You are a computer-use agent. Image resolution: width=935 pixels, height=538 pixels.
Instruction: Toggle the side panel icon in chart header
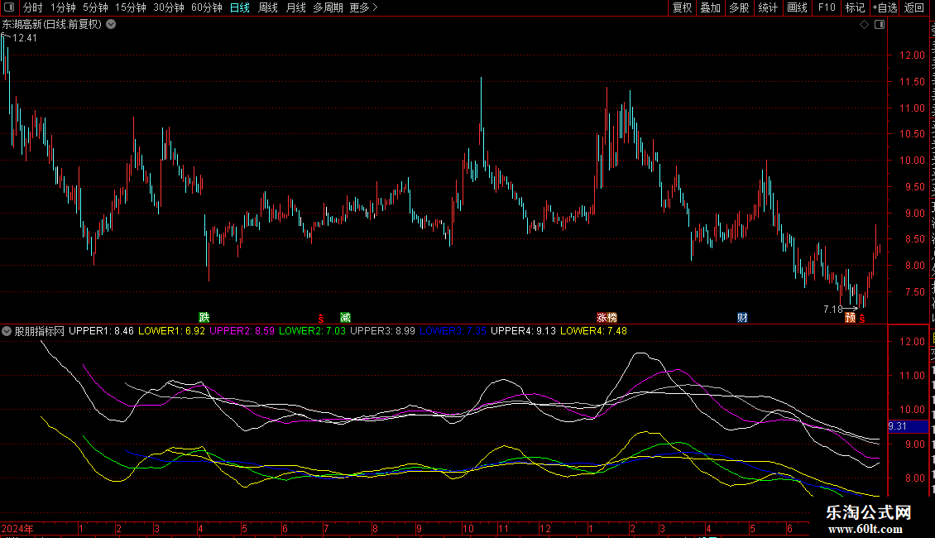tap(880, 25)
